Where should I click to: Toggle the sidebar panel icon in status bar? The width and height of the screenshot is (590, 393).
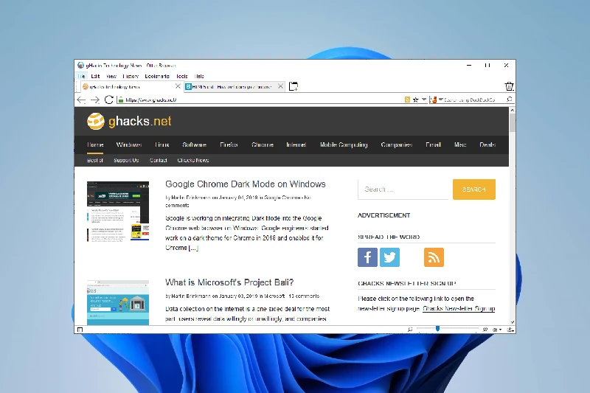coord(80,330)
